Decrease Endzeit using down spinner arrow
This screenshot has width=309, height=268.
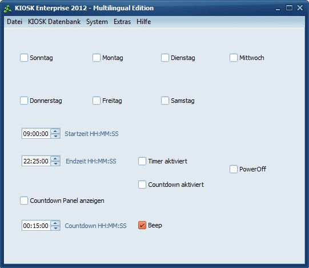coord(55,163)
